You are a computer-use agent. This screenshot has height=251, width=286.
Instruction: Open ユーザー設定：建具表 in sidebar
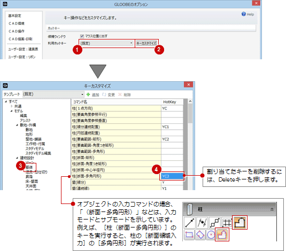(x=23, y=49)
